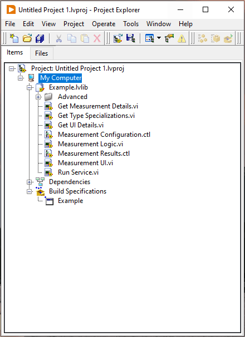
Task: Click the Copy toolbar icon
Action: tap(72, 39)
